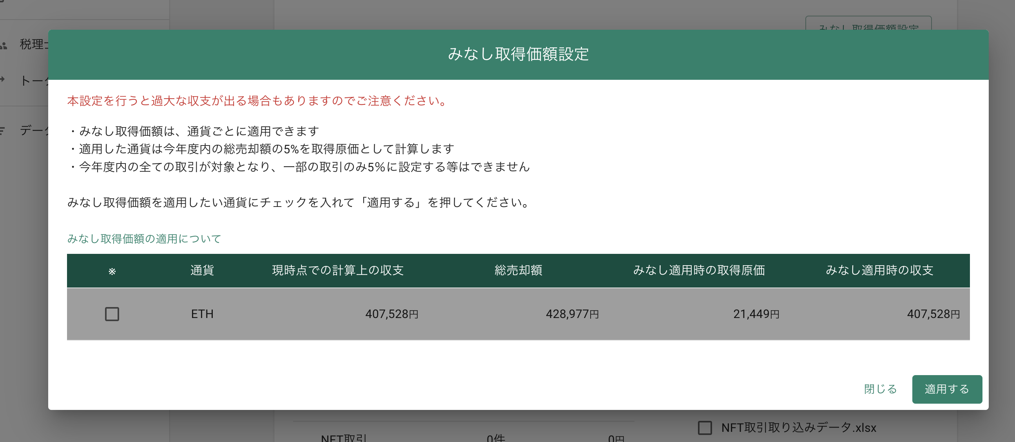Click the ETH currency cell
1015x442 pixels.
click(x=202, y=314)
